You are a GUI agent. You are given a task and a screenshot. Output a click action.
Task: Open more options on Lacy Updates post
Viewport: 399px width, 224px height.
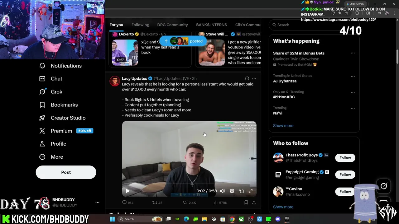point(254,78)
